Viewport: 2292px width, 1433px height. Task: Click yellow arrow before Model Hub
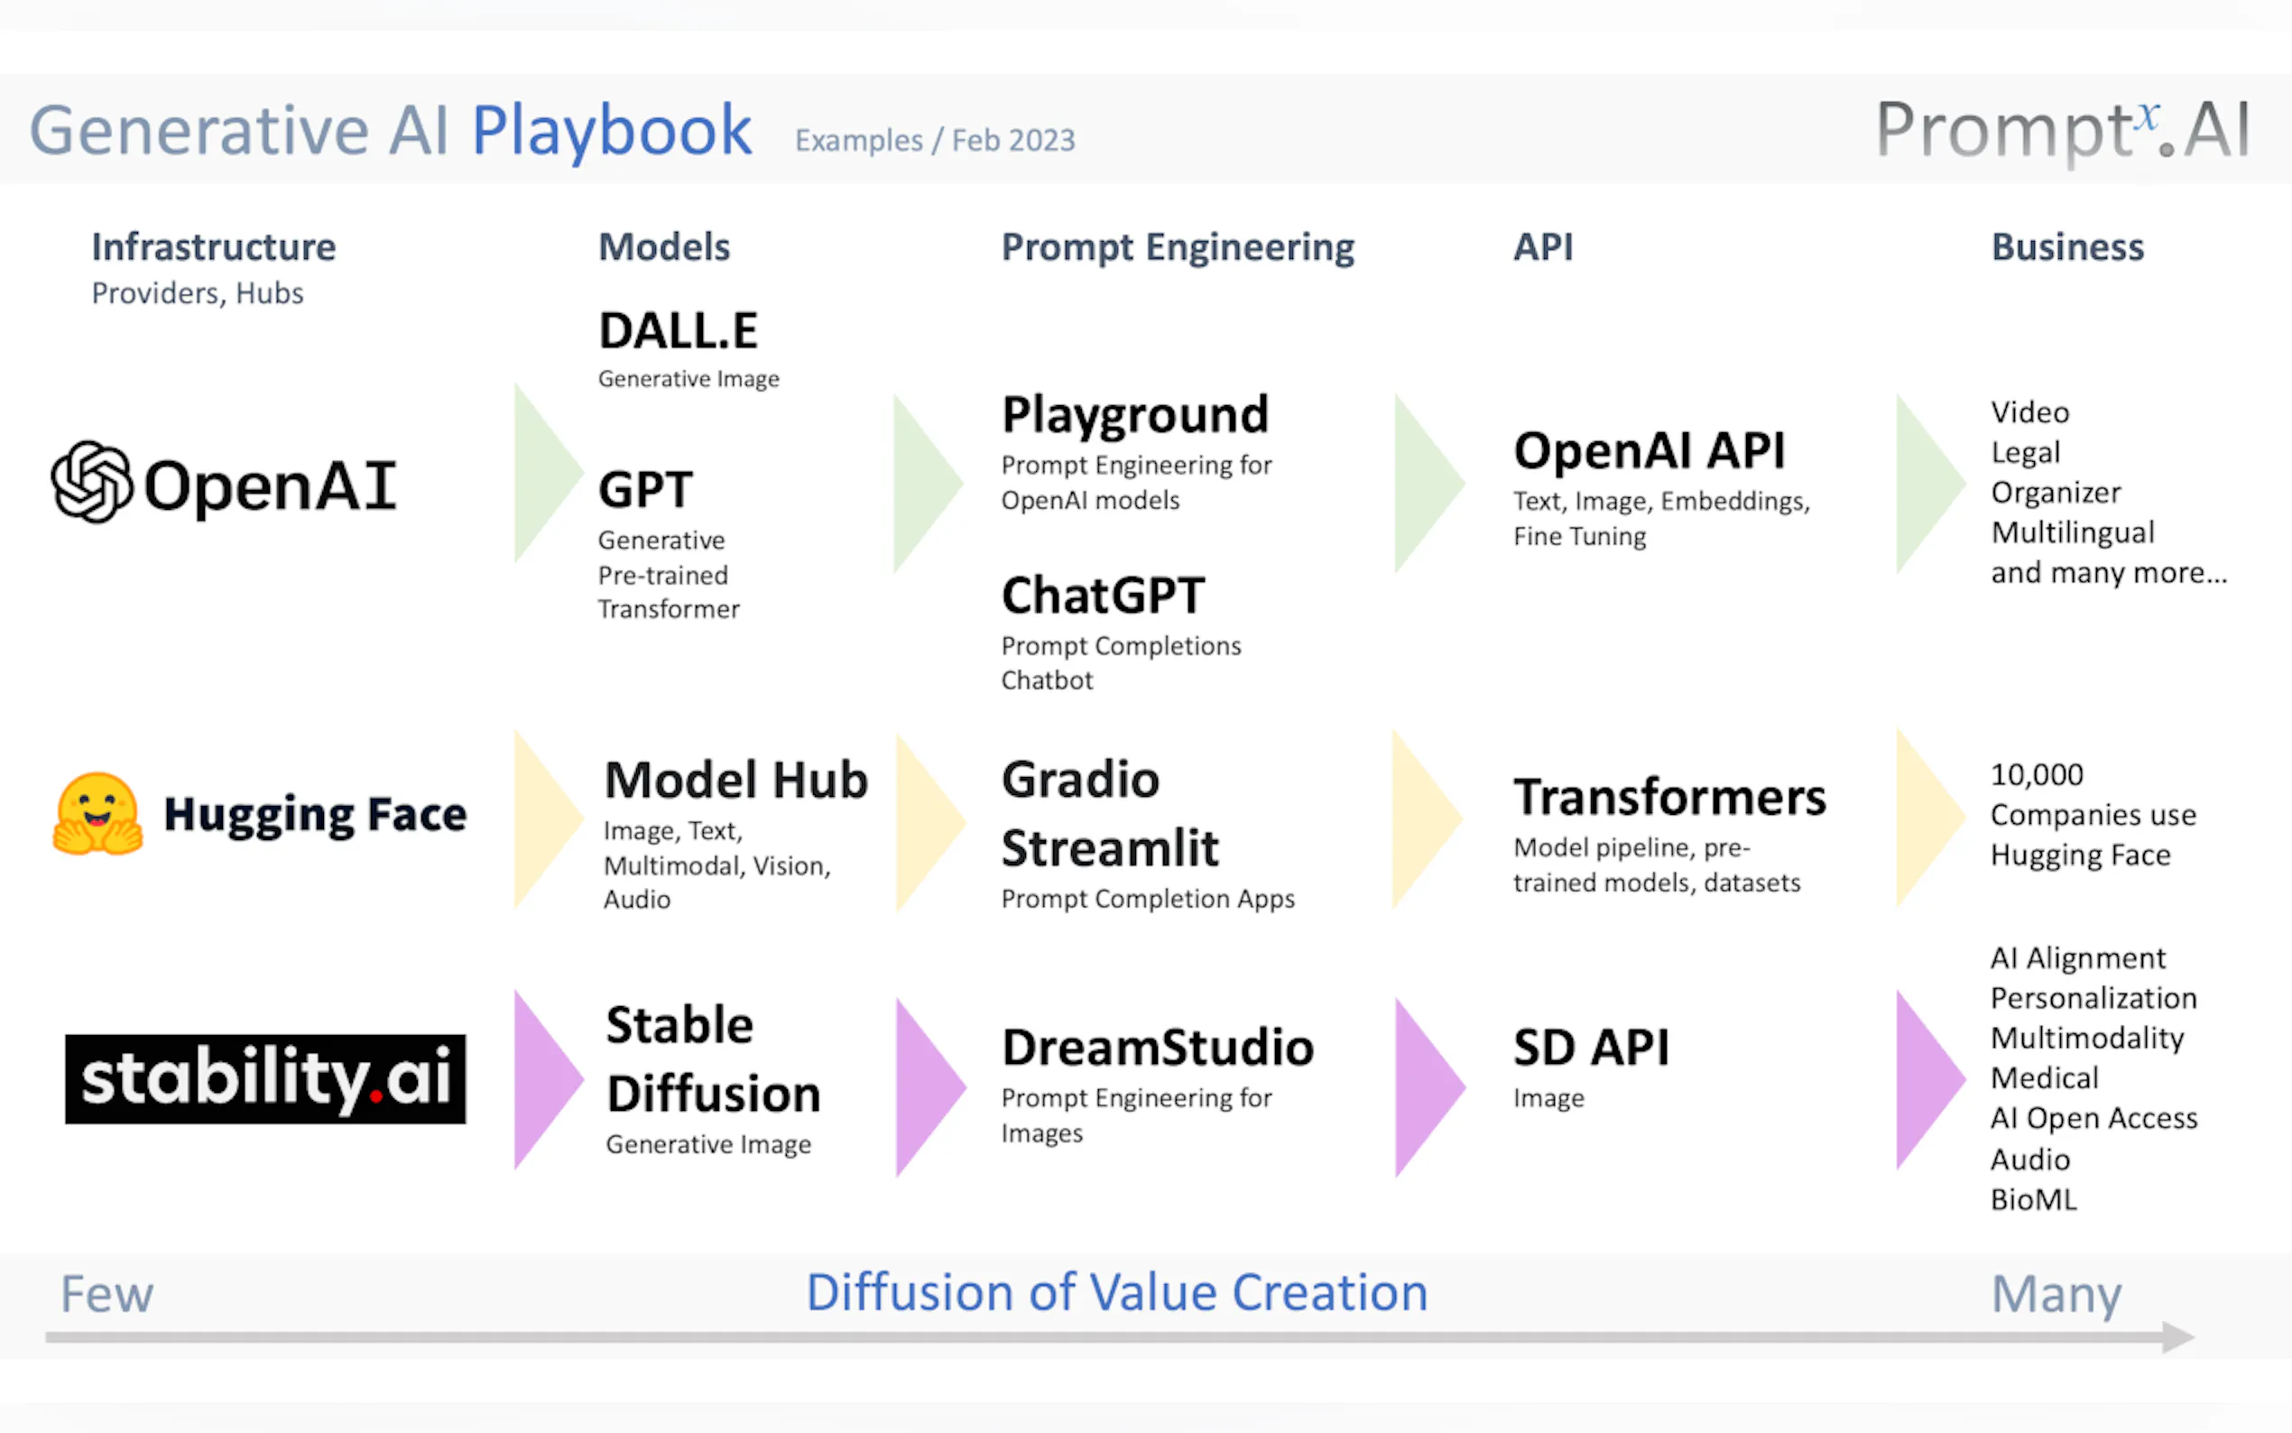542,818
